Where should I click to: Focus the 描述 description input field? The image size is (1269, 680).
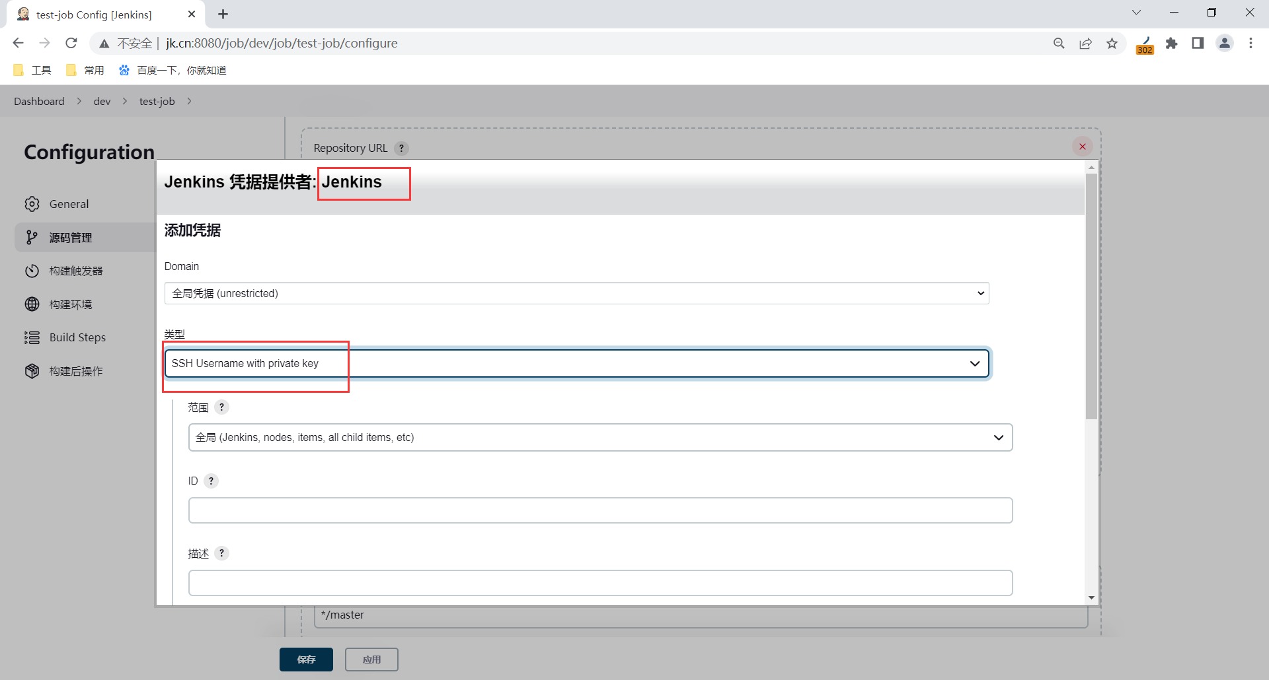(600, 583)
